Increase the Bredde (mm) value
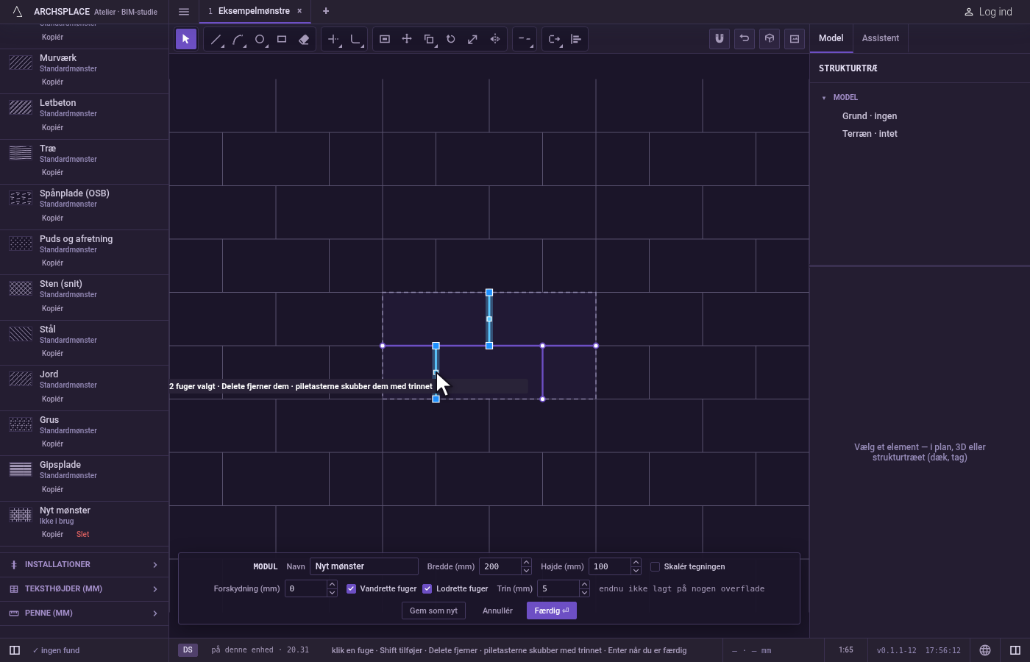The image size is (1030, 662). 526,563
